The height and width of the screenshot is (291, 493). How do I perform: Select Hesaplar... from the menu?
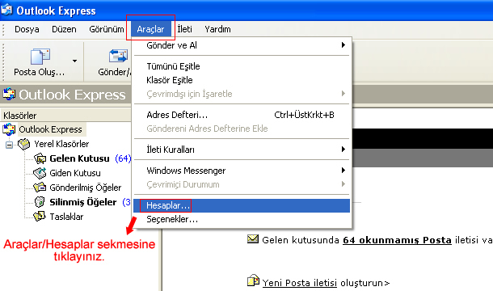pos(242,206)
